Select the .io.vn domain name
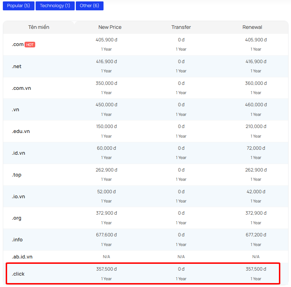The width and height of the screenshot is (291, 287). click(x=18, y=196)
